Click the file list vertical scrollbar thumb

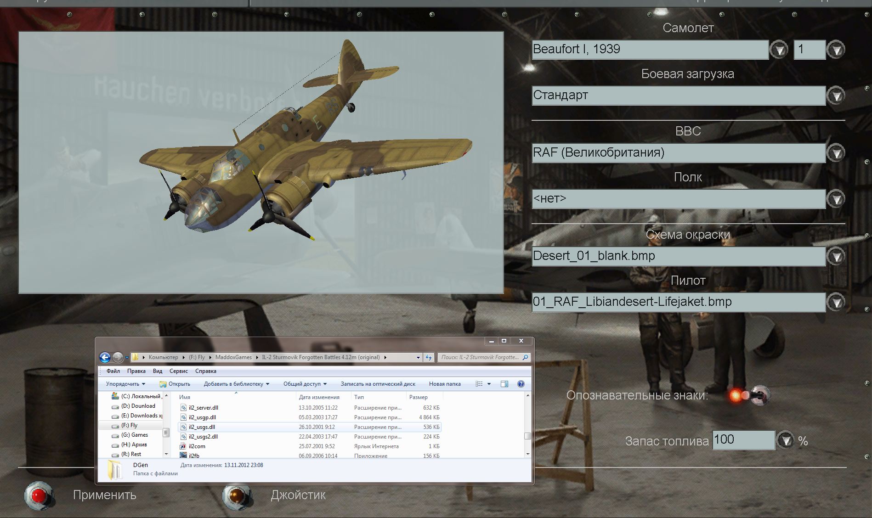click(x=527, y=436)
